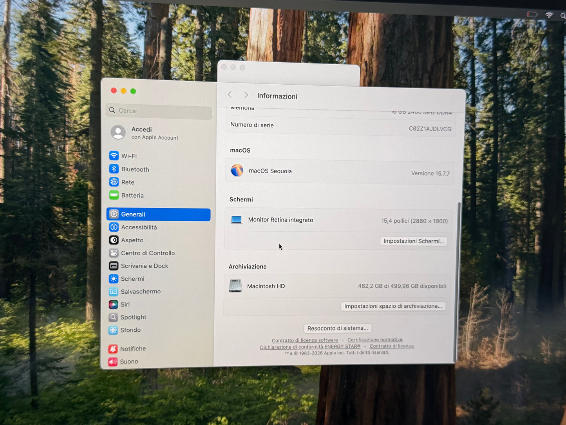Open the Sfondo wallpaper icon
This screenshot has width=566, height=425.
click(113, 330)
